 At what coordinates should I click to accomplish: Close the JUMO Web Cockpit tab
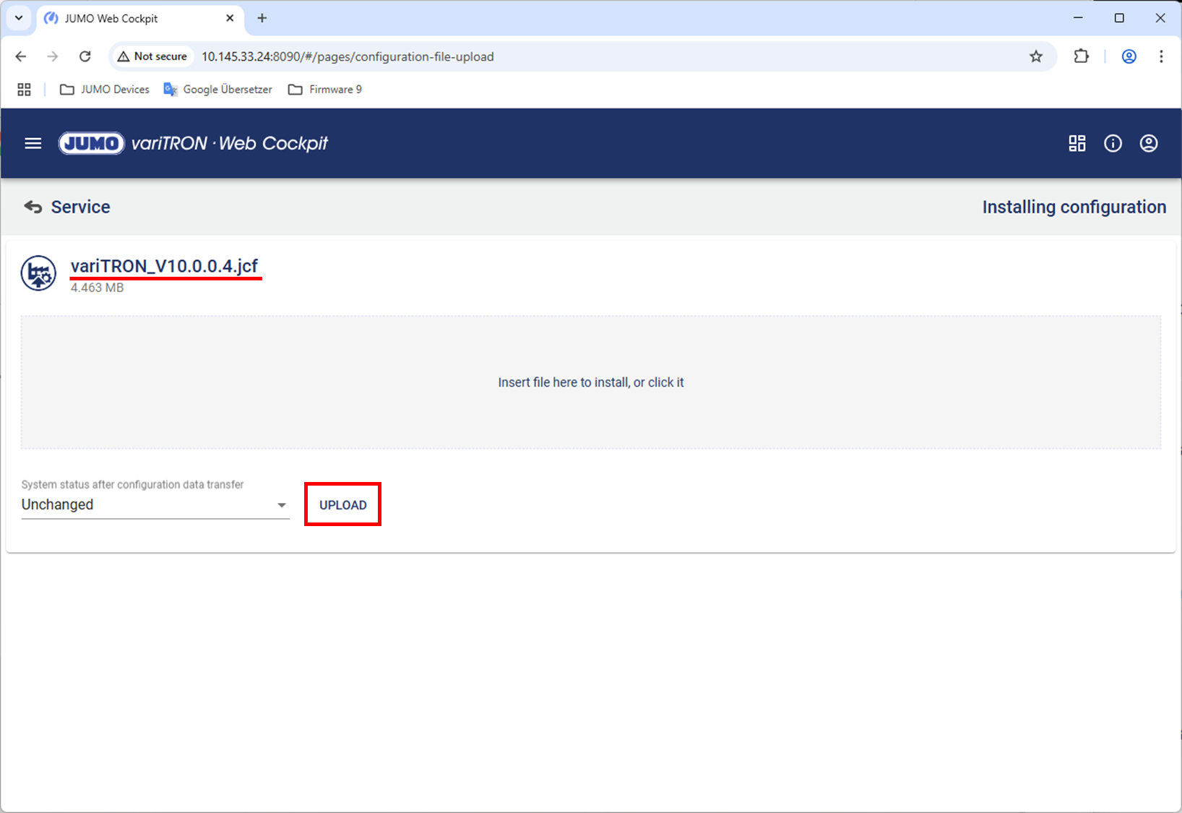(230, 18)
